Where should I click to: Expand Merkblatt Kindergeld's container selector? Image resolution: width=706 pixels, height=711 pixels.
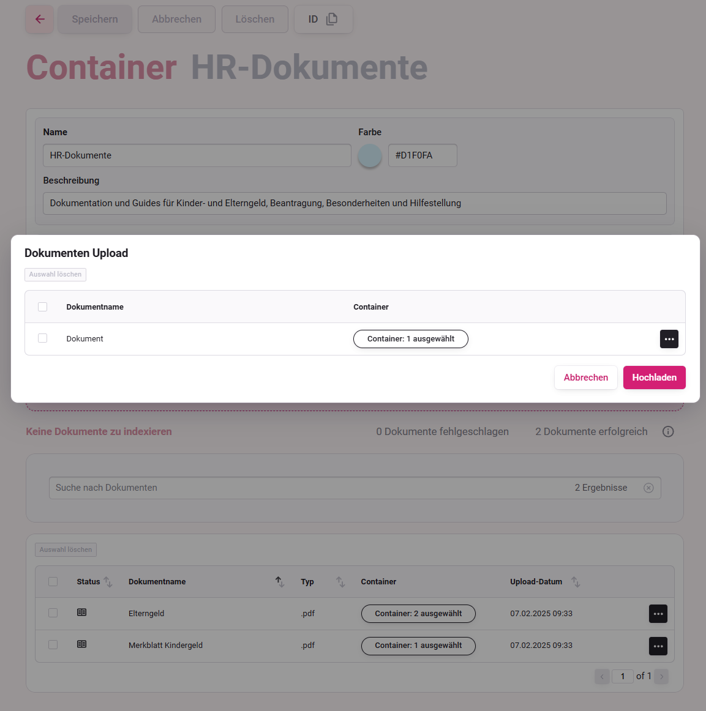click(418, 646)
